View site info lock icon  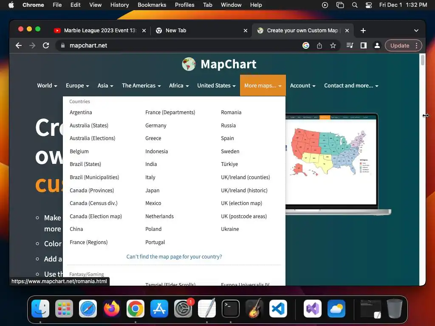[x=63, y=45]
